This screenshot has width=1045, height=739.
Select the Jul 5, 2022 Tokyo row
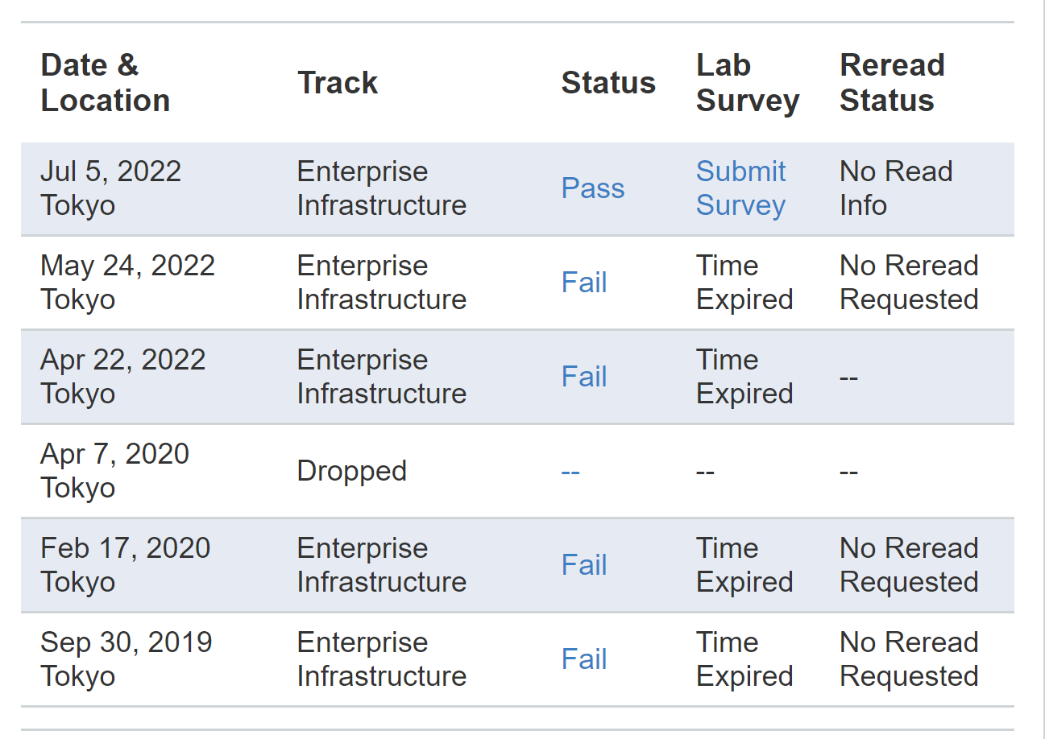tap(110, 188)
